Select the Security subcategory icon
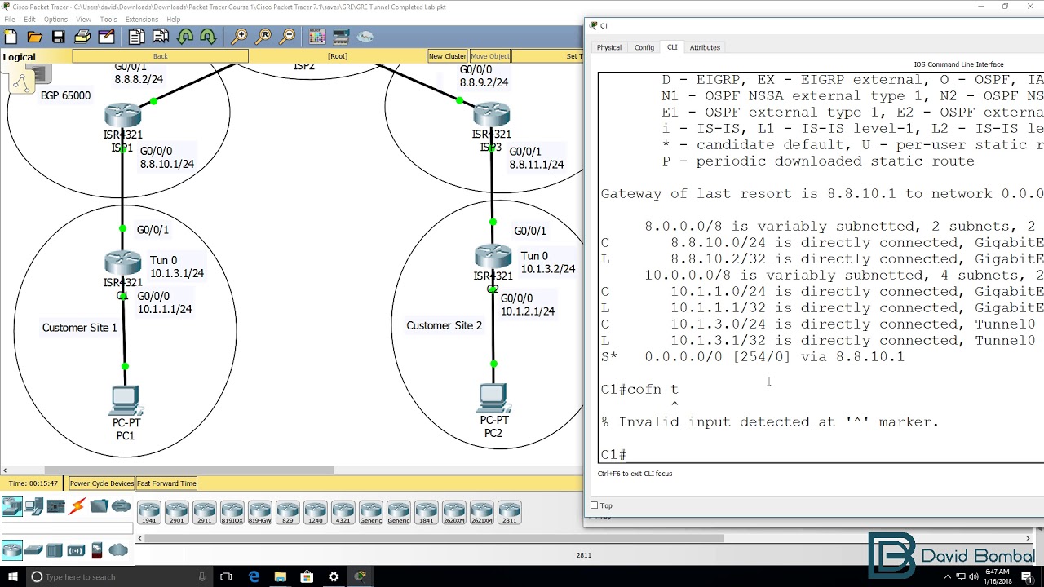The height and width of the screenshot is (587, 1044). pyautogui.click(x=97, y=550)
